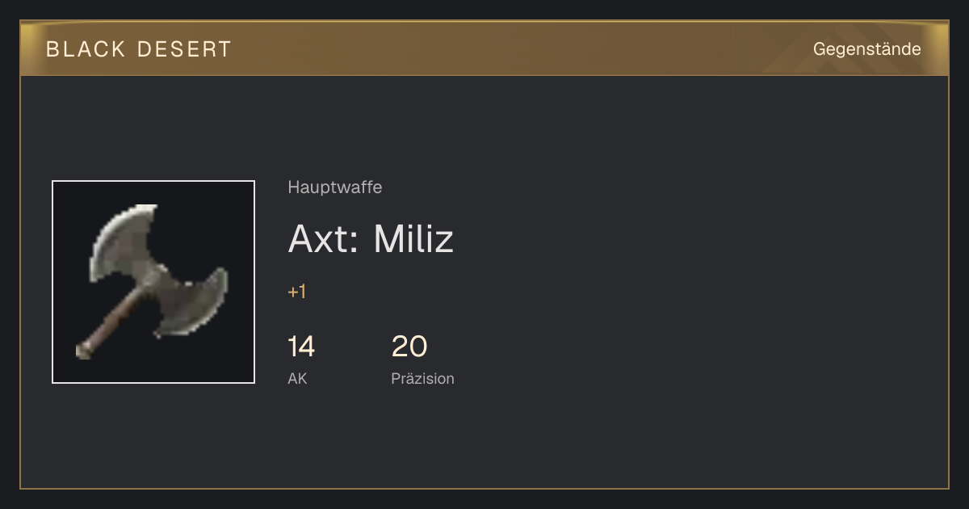Click the Präzision stat label
The height and width of the screenshot is (509, 969).
pos(422,378)
